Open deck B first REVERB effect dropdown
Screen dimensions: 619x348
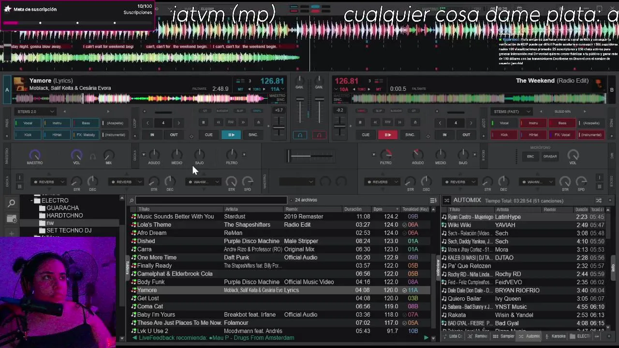tap(382, 182)
